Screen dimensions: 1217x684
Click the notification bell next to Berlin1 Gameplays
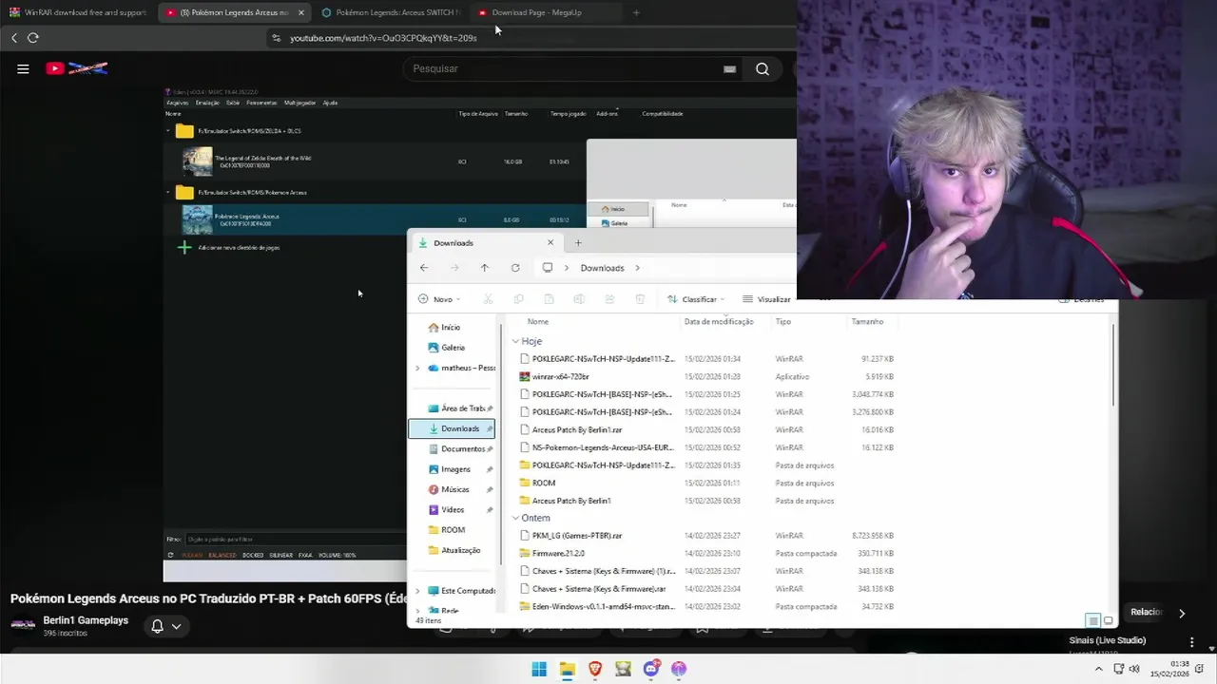158,626
